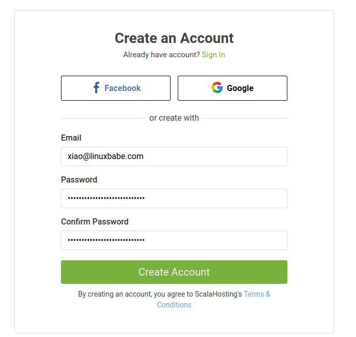356x337 pixels.
Task: Click the "or create with" divider text
Action: coord(174,118)
